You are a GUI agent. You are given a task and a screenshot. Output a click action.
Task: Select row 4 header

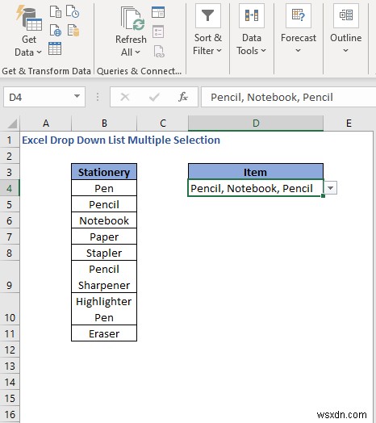coord(10,188)
